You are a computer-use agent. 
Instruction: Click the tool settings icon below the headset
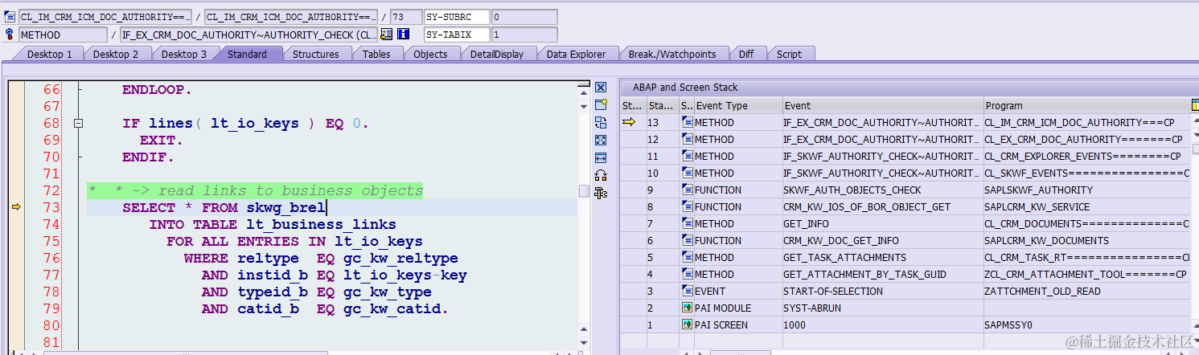(x=601, y=194)
